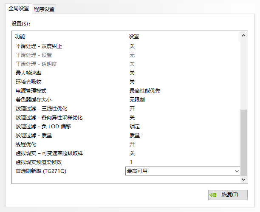
Task: Select the 首选刷新率 (TG271Q) row
Action: [x=126, y=171]
